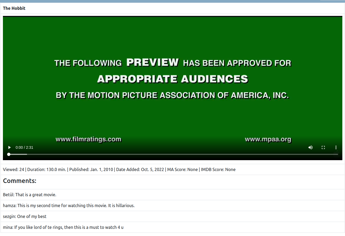Select Betül's comment 'That is a great movie.'
This screenshot has height=236, width=345.
click(x=29, y=195)
